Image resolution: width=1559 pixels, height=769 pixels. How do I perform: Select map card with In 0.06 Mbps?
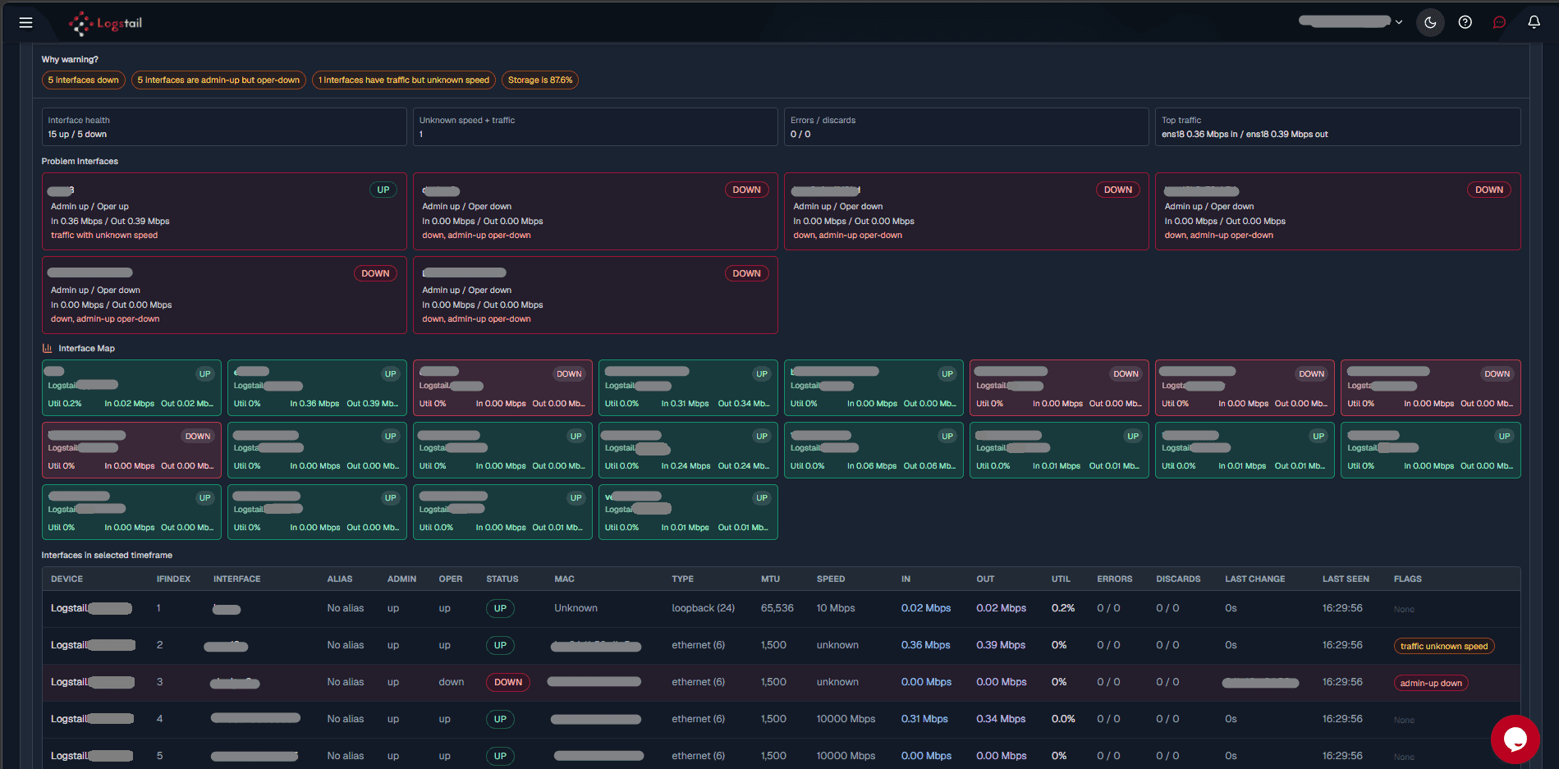coord(873,451)
